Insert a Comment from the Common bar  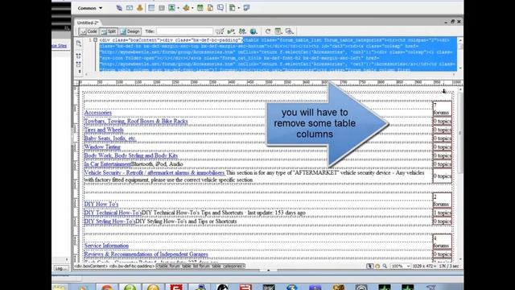click(x=220, y=8)
